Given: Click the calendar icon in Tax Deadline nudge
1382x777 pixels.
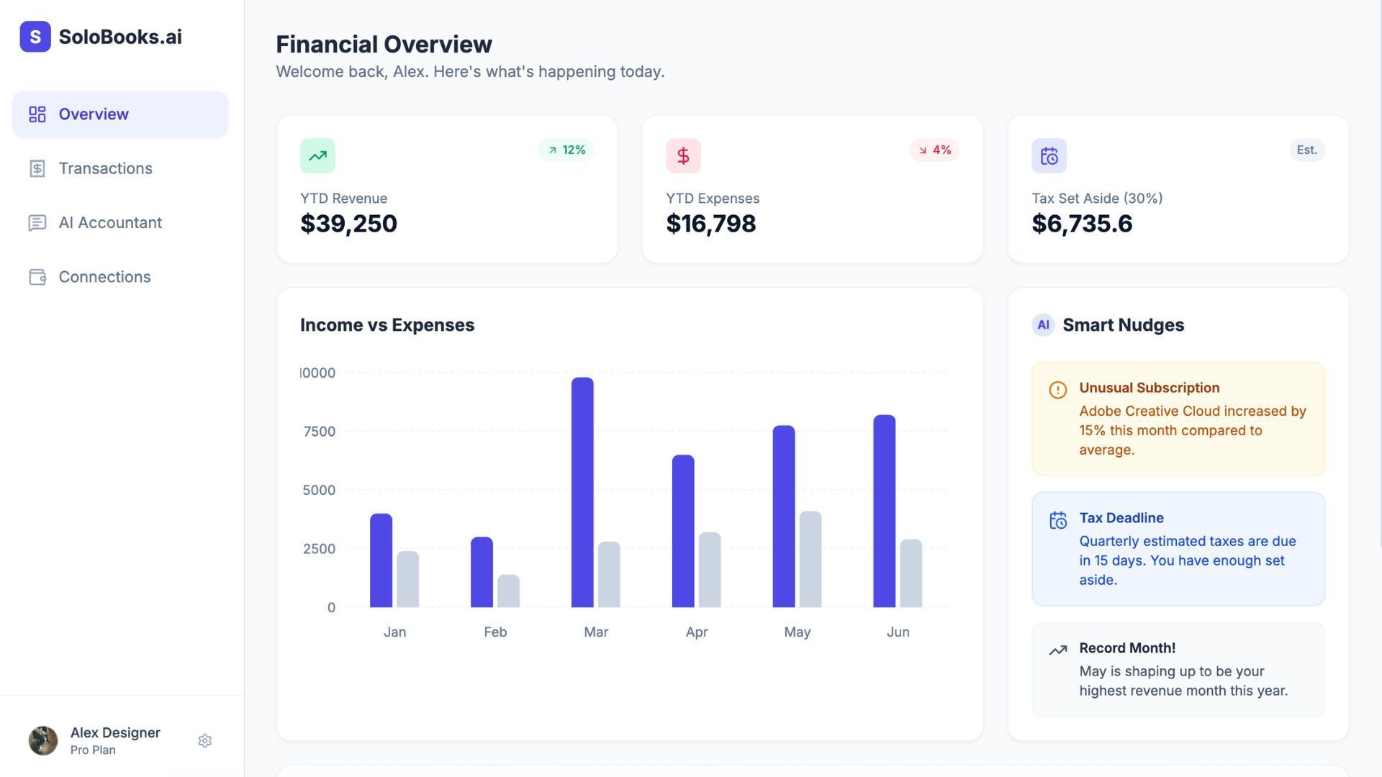Looking at the screenshot, I should point(1057,520).
